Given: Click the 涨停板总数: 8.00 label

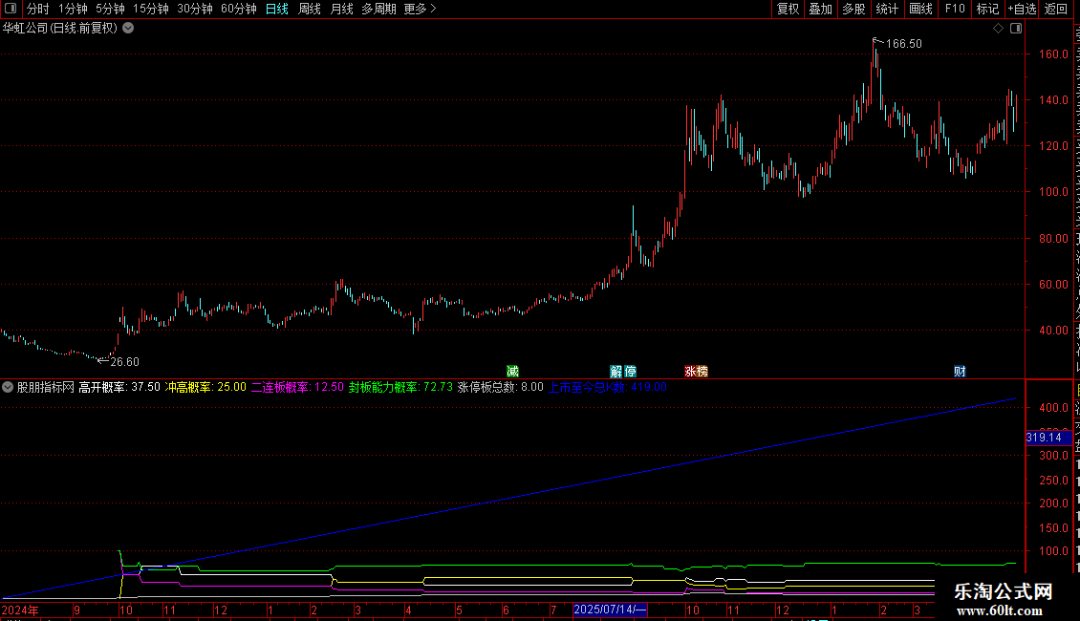Looking at the screenshot, I should (501, 387).
